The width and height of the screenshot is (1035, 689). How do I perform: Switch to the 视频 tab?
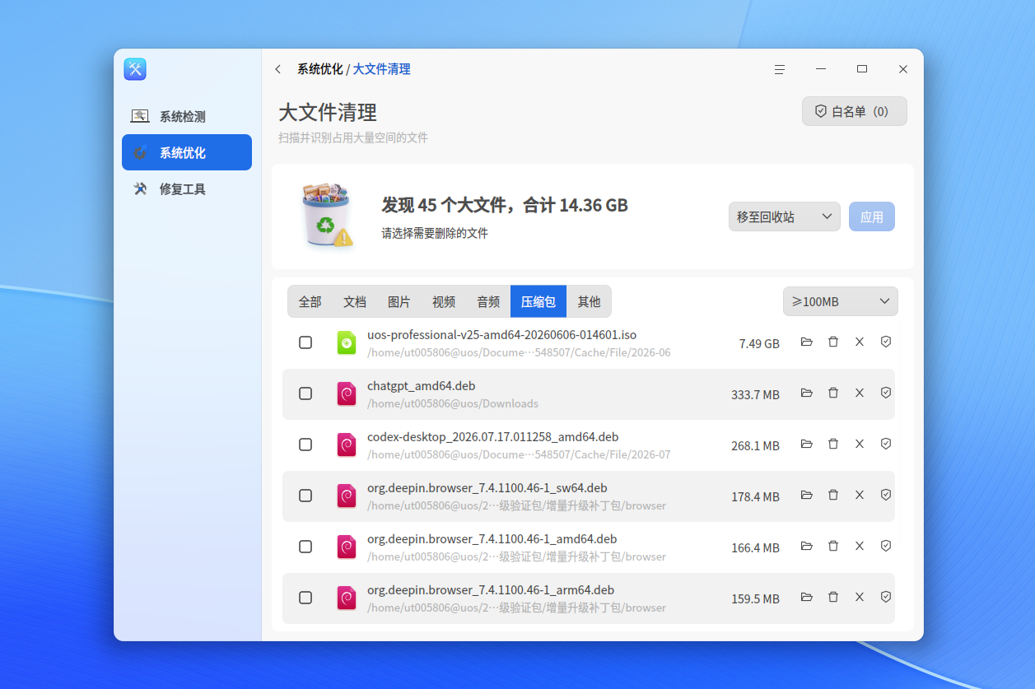click(x=444, y=301)
